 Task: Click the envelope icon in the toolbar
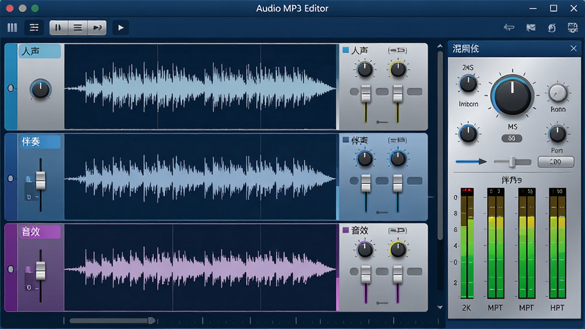pyautogui.click(x=531, y=27)
